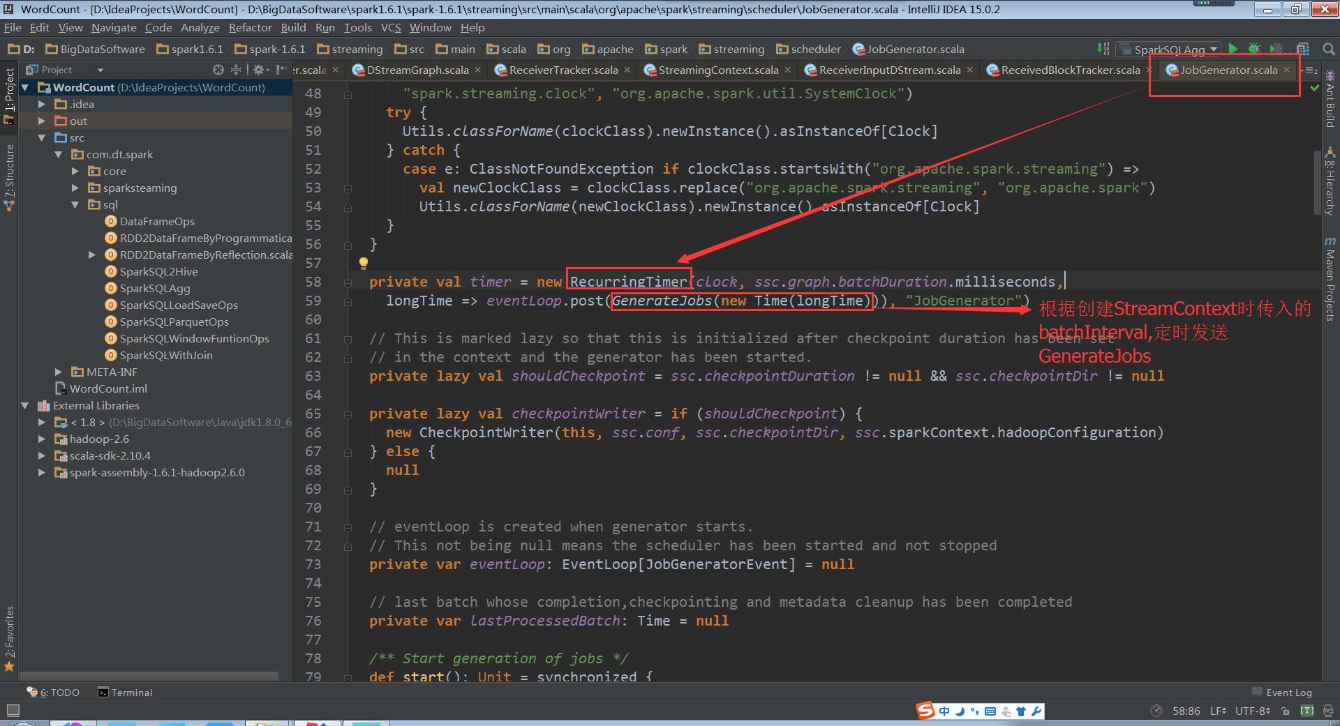The width and height of the screenshot is (1340, 726).
Task: Open the Refactor menu
Action: (250, 27)
